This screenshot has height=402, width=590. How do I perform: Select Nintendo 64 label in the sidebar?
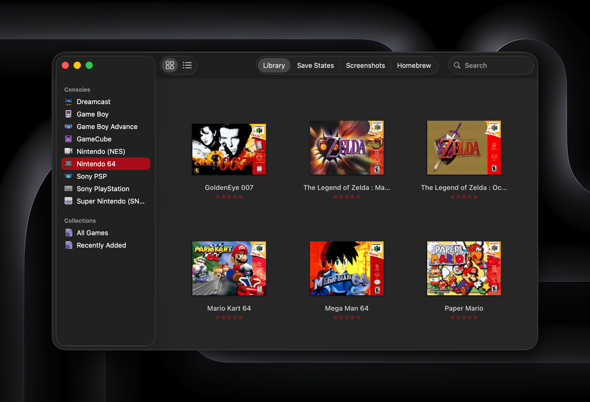[96, 164]
